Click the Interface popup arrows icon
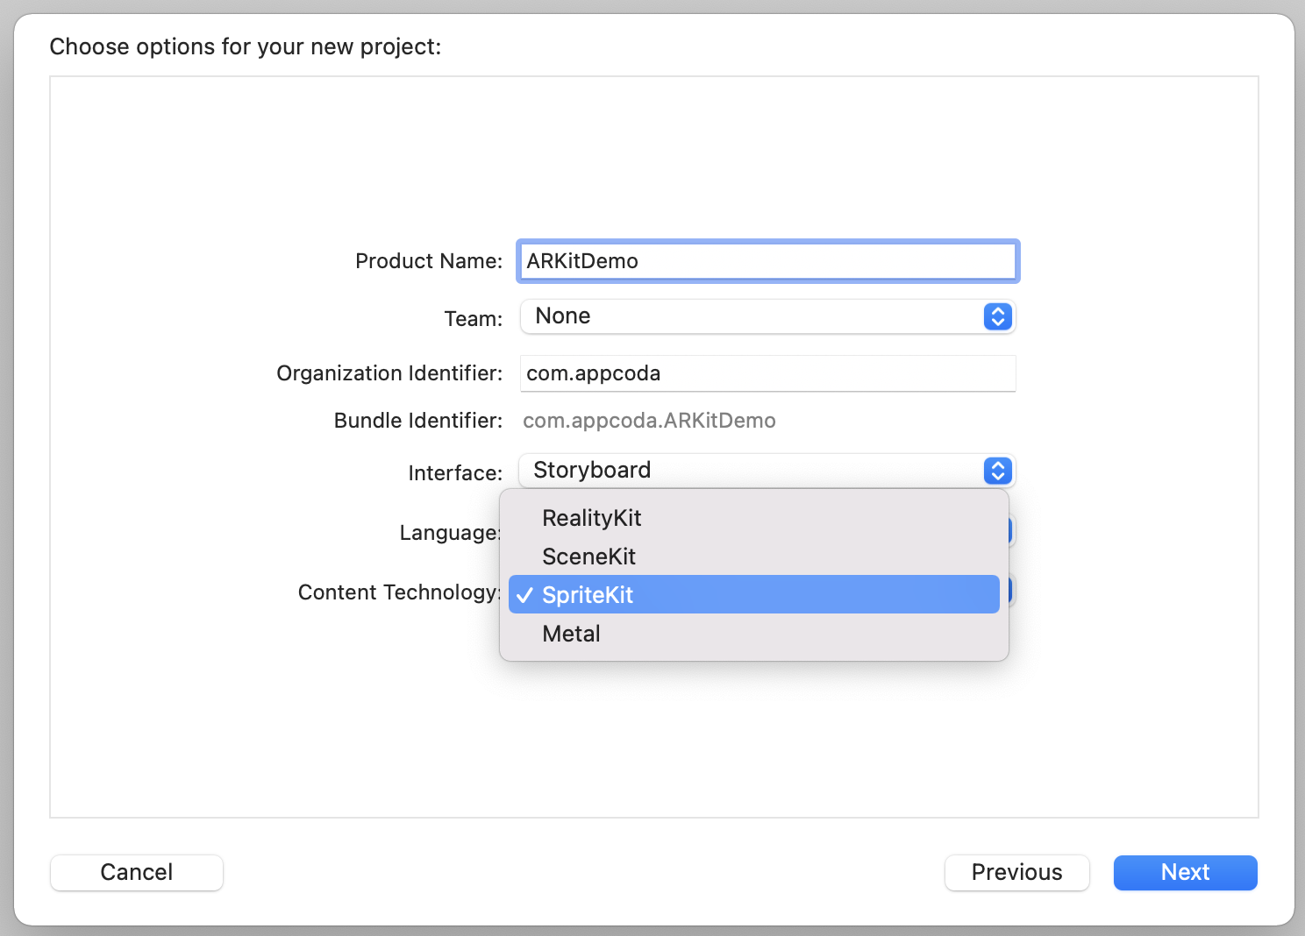 pyautogui.click(x=998, y=471)
